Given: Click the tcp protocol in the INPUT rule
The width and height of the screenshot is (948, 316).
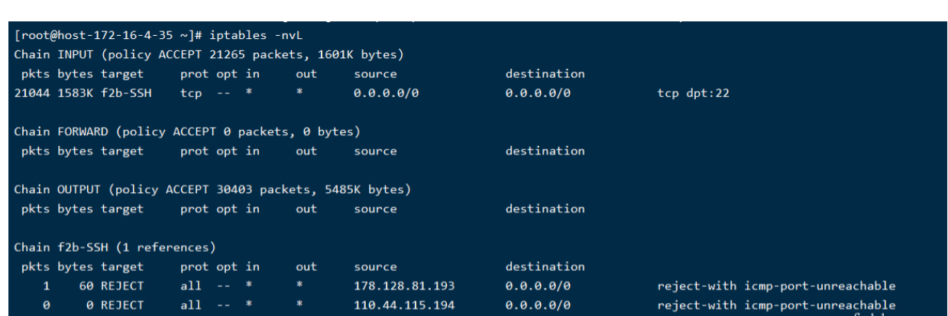Looking at the screenshot, I should tap(189, 94).
